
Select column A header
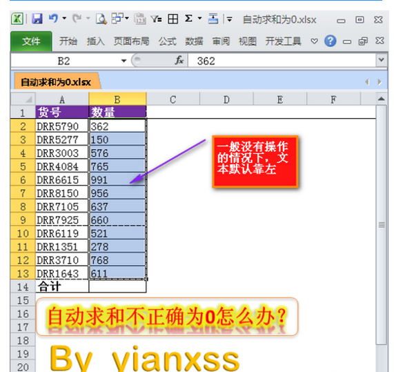(62, 99)
